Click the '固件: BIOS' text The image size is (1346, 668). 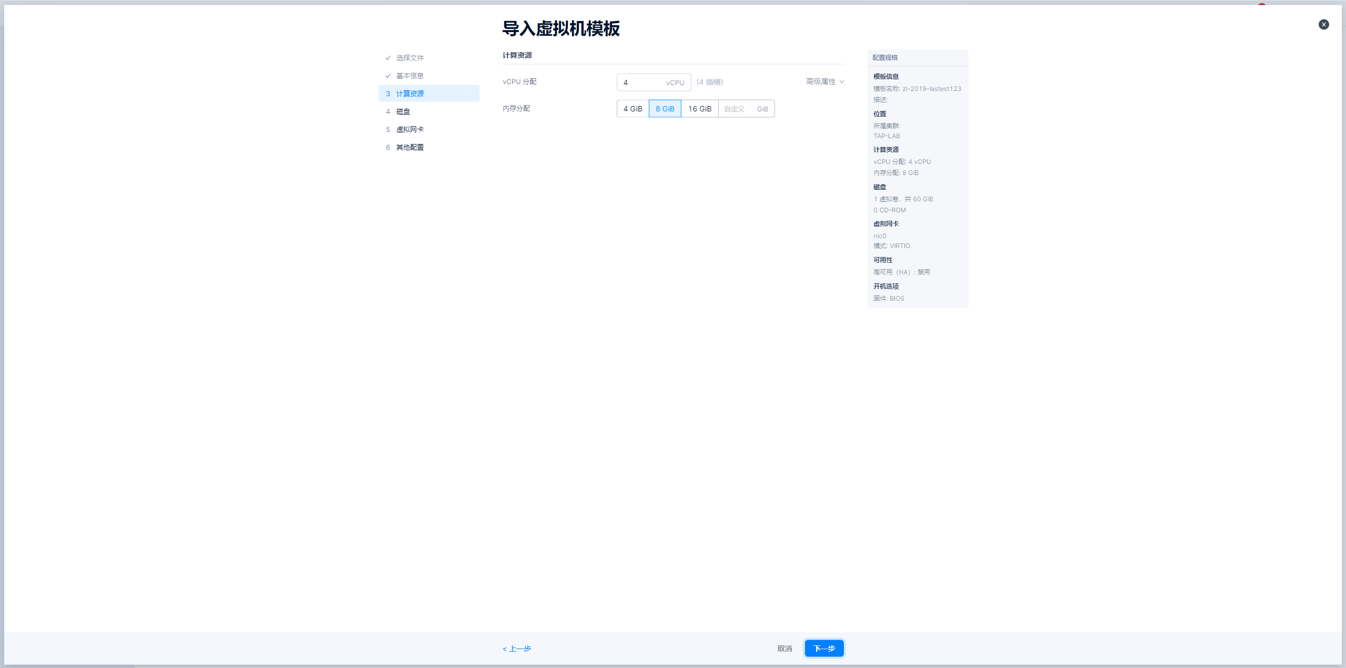[x=889, y=299]
